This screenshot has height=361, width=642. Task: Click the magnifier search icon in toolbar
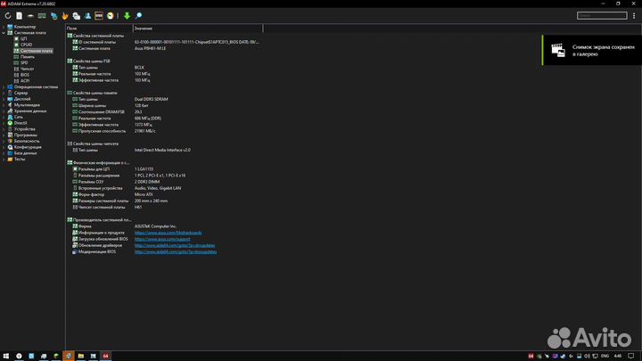point(138,16)
